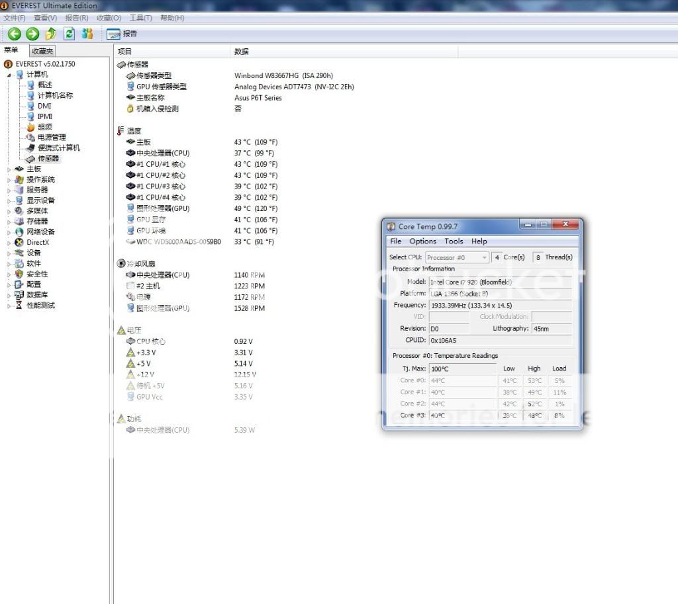
Task: Click the EVEREST v5.02.1750 root node icon
Action: [9, 64]
